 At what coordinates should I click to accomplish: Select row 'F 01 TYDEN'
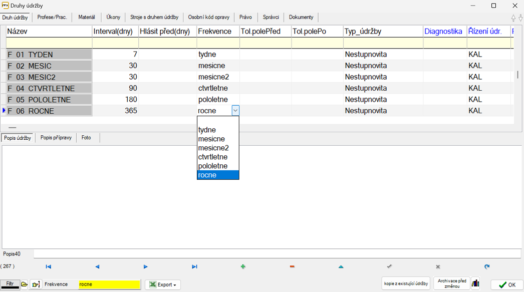click(49, 55)
